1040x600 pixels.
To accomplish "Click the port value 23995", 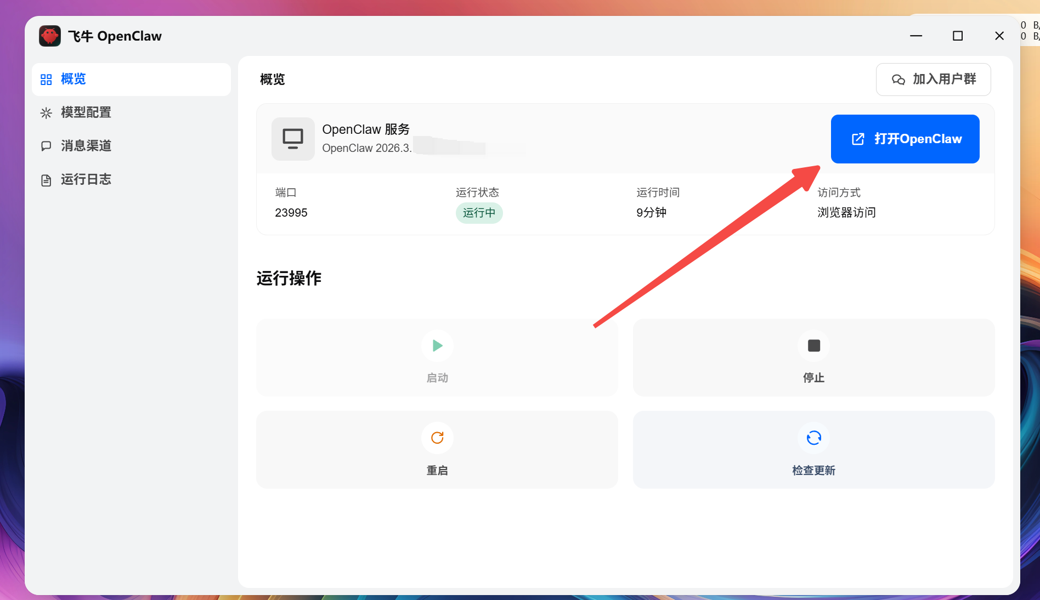I will click(x=291, y=213).
